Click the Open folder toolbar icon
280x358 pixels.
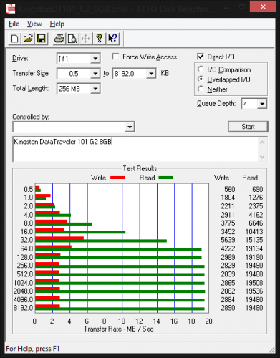click(x=28, y=39)
